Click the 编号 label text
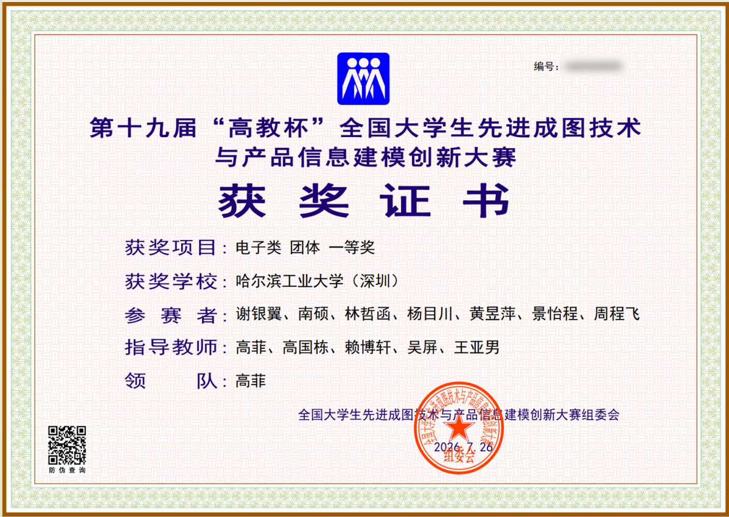Viewport: 729px width, 517px height. point(546,66)
